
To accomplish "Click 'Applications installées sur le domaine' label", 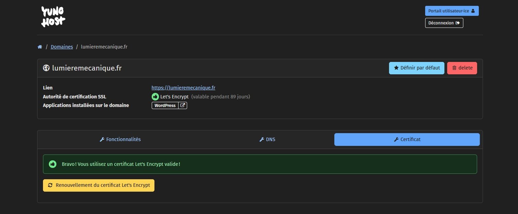I will click(x=86, y=105).
